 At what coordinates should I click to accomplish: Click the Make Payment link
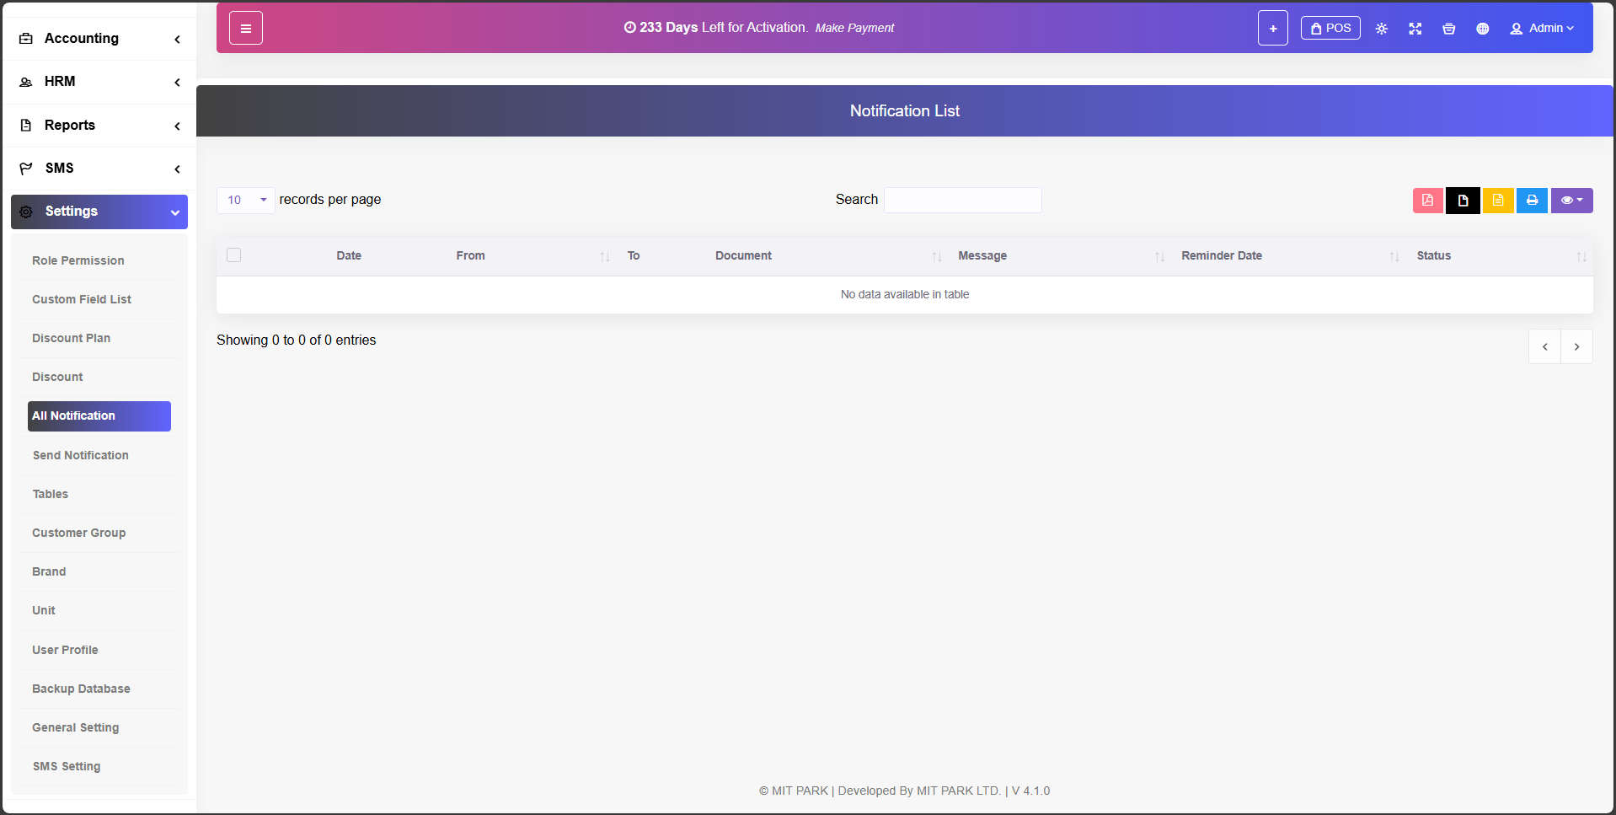(x=854, y=28)
